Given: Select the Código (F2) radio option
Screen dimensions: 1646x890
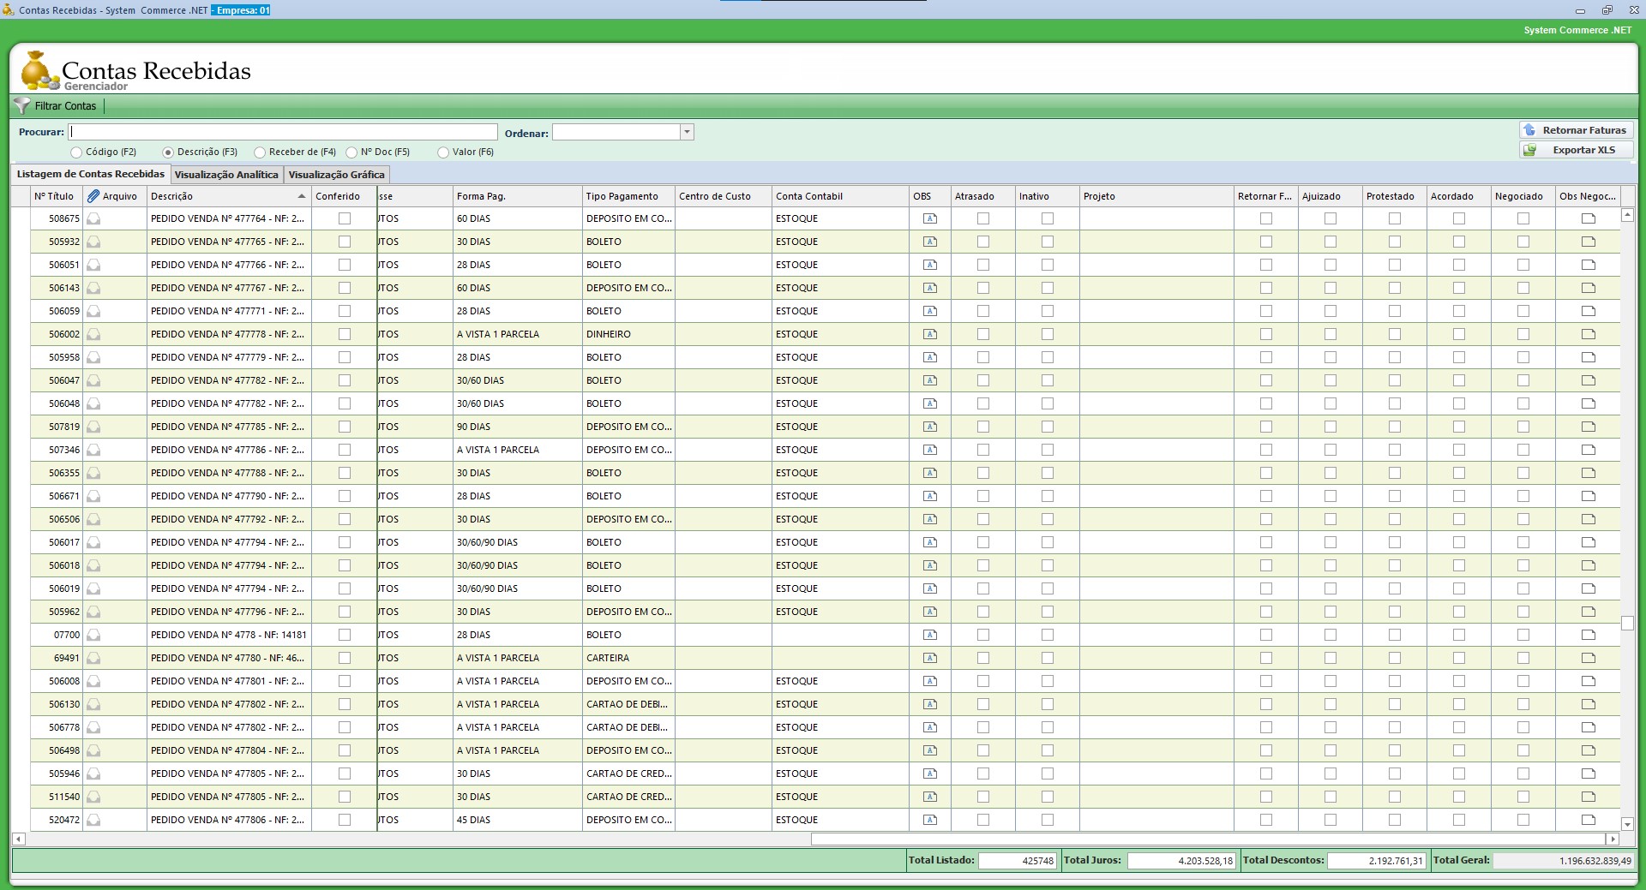Looking at the screenshot, I should (76, 152).
